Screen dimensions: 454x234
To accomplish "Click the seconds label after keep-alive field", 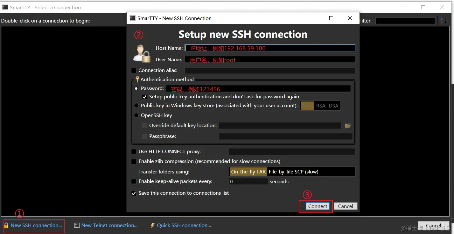I will [x=279, y=182].
